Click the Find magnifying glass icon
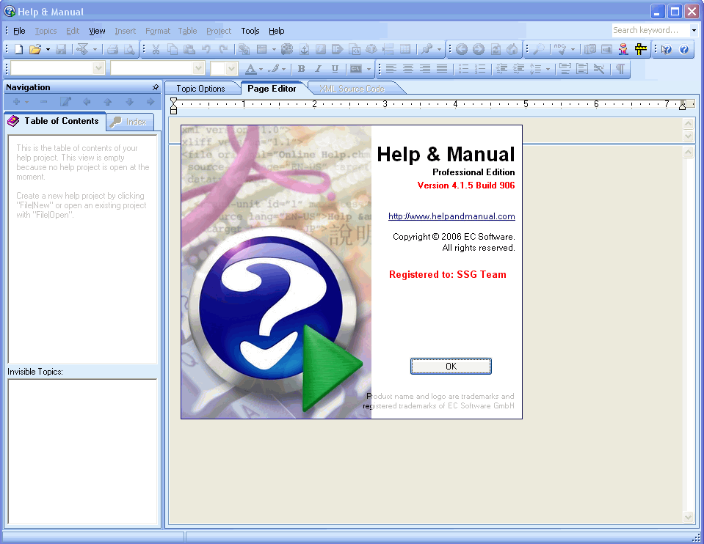Screen dimensions: 704x544 pos(539,49)
